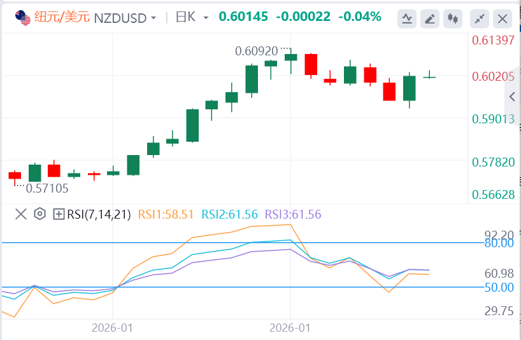Close the chart with the X button
The height and width of the screenshot is (340, 521).
coord(503,18)
